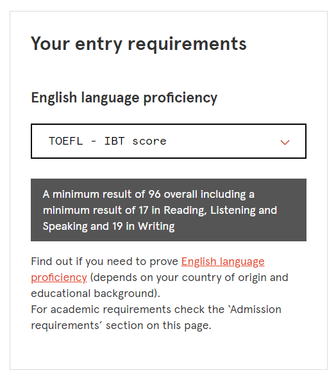Click the dark gray minimum result info box
The width and height of the screenshot is (336, 370).
click(169, 210)
